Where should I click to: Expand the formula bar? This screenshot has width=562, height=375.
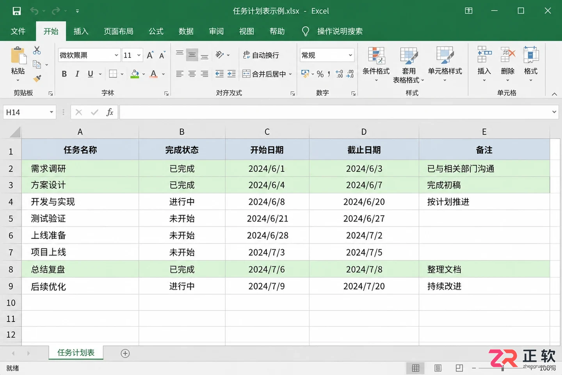click(x=554, y=112)
